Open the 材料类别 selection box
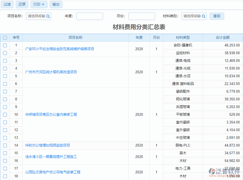This screenshot has height=180, width=243. point(192,16)
